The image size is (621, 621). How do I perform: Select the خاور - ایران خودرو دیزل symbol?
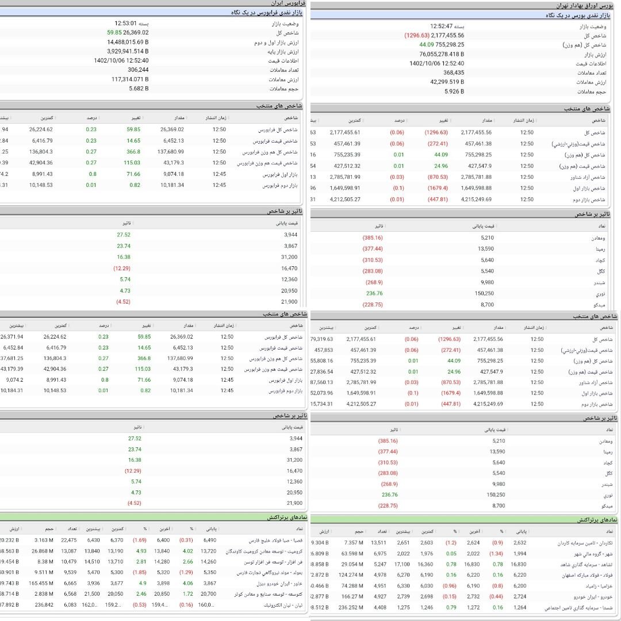coord(275,584)
